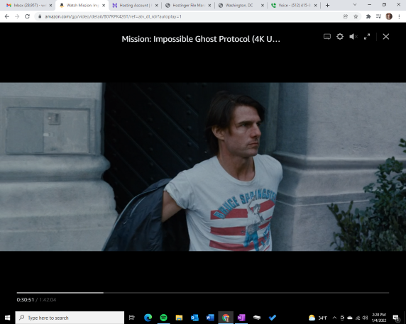406x324 pixels.
Task: Click the Type here to search box
Action: click(70, 318)
